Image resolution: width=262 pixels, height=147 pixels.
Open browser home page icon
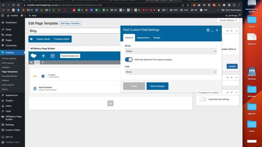(x=18, y=5)
